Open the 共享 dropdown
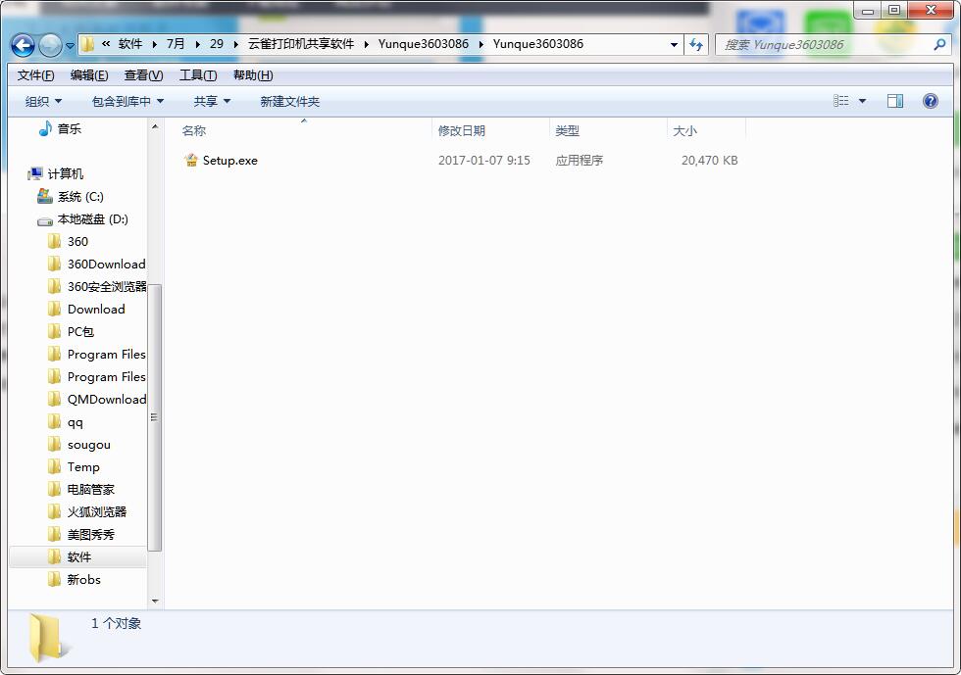 click(212, 102)
